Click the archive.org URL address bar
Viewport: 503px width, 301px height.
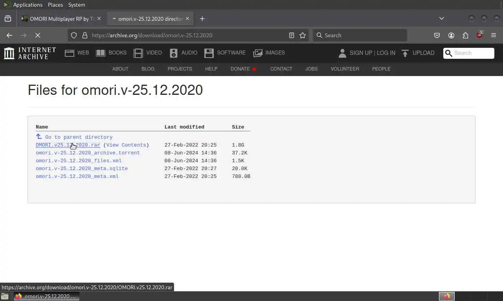(x=189, y=35)
